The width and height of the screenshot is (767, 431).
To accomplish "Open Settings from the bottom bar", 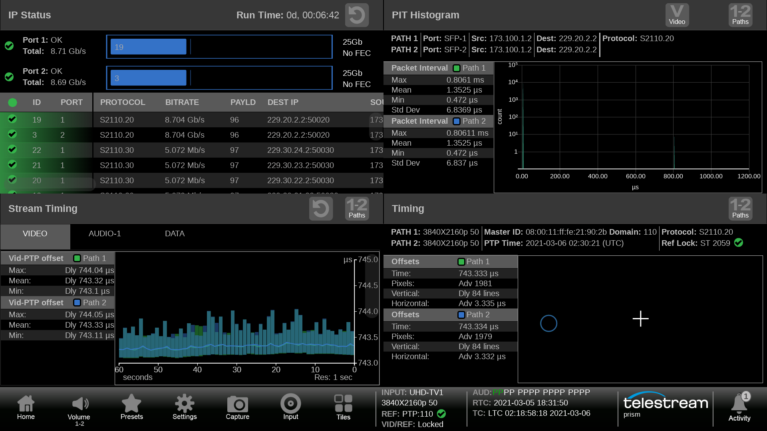I will [x=185, y=407].
